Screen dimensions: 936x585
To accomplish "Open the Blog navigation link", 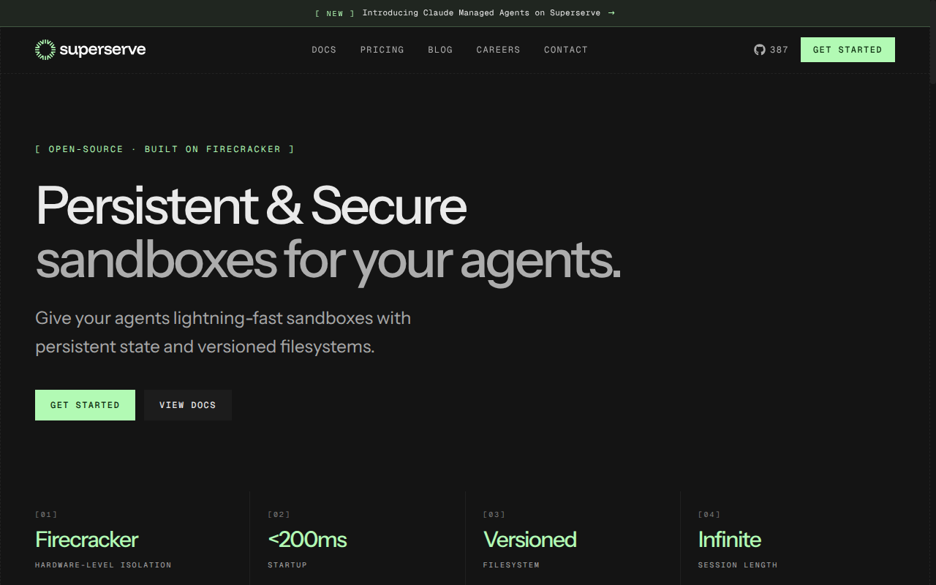I will (x=440, y=50).
